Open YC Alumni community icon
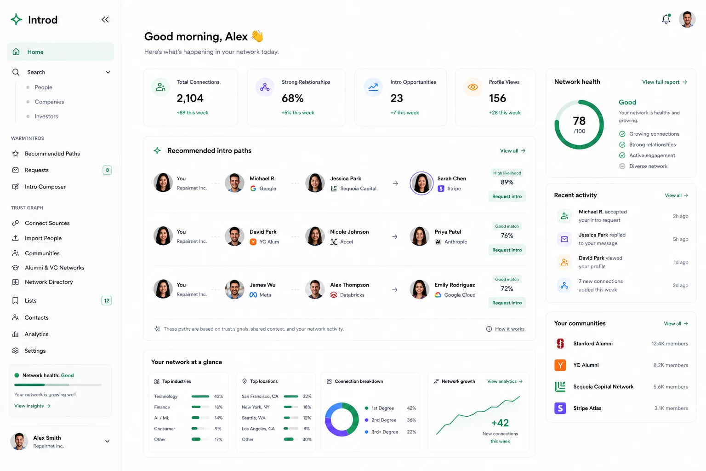The width and height of the screenshot is (706, 471). 560,365
